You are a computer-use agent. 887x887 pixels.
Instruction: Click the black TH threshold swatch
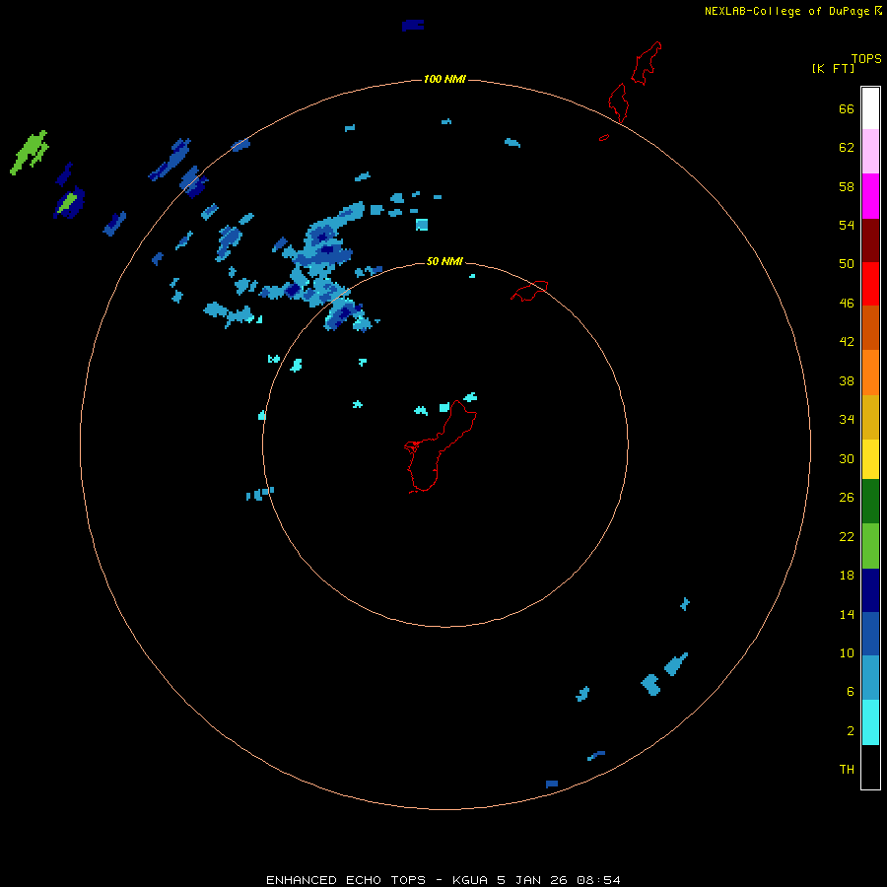(x=870, y=767)
